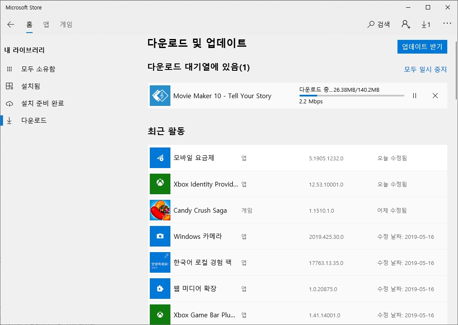Switch to the 앱 tab
The image size is (458, 325).
(46, 24)
